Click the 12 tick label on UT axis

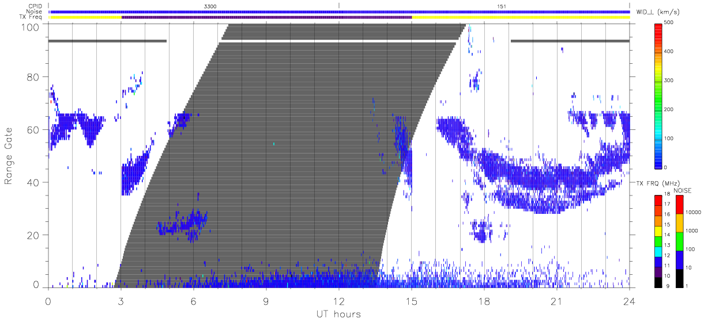click(338, 301)
